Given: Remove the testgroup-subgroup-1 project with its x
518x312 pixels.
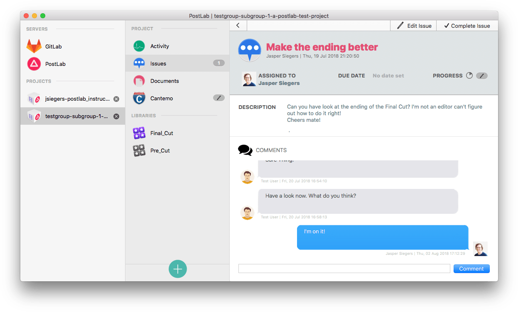Looking at the screenshot, I should [116, 116].
